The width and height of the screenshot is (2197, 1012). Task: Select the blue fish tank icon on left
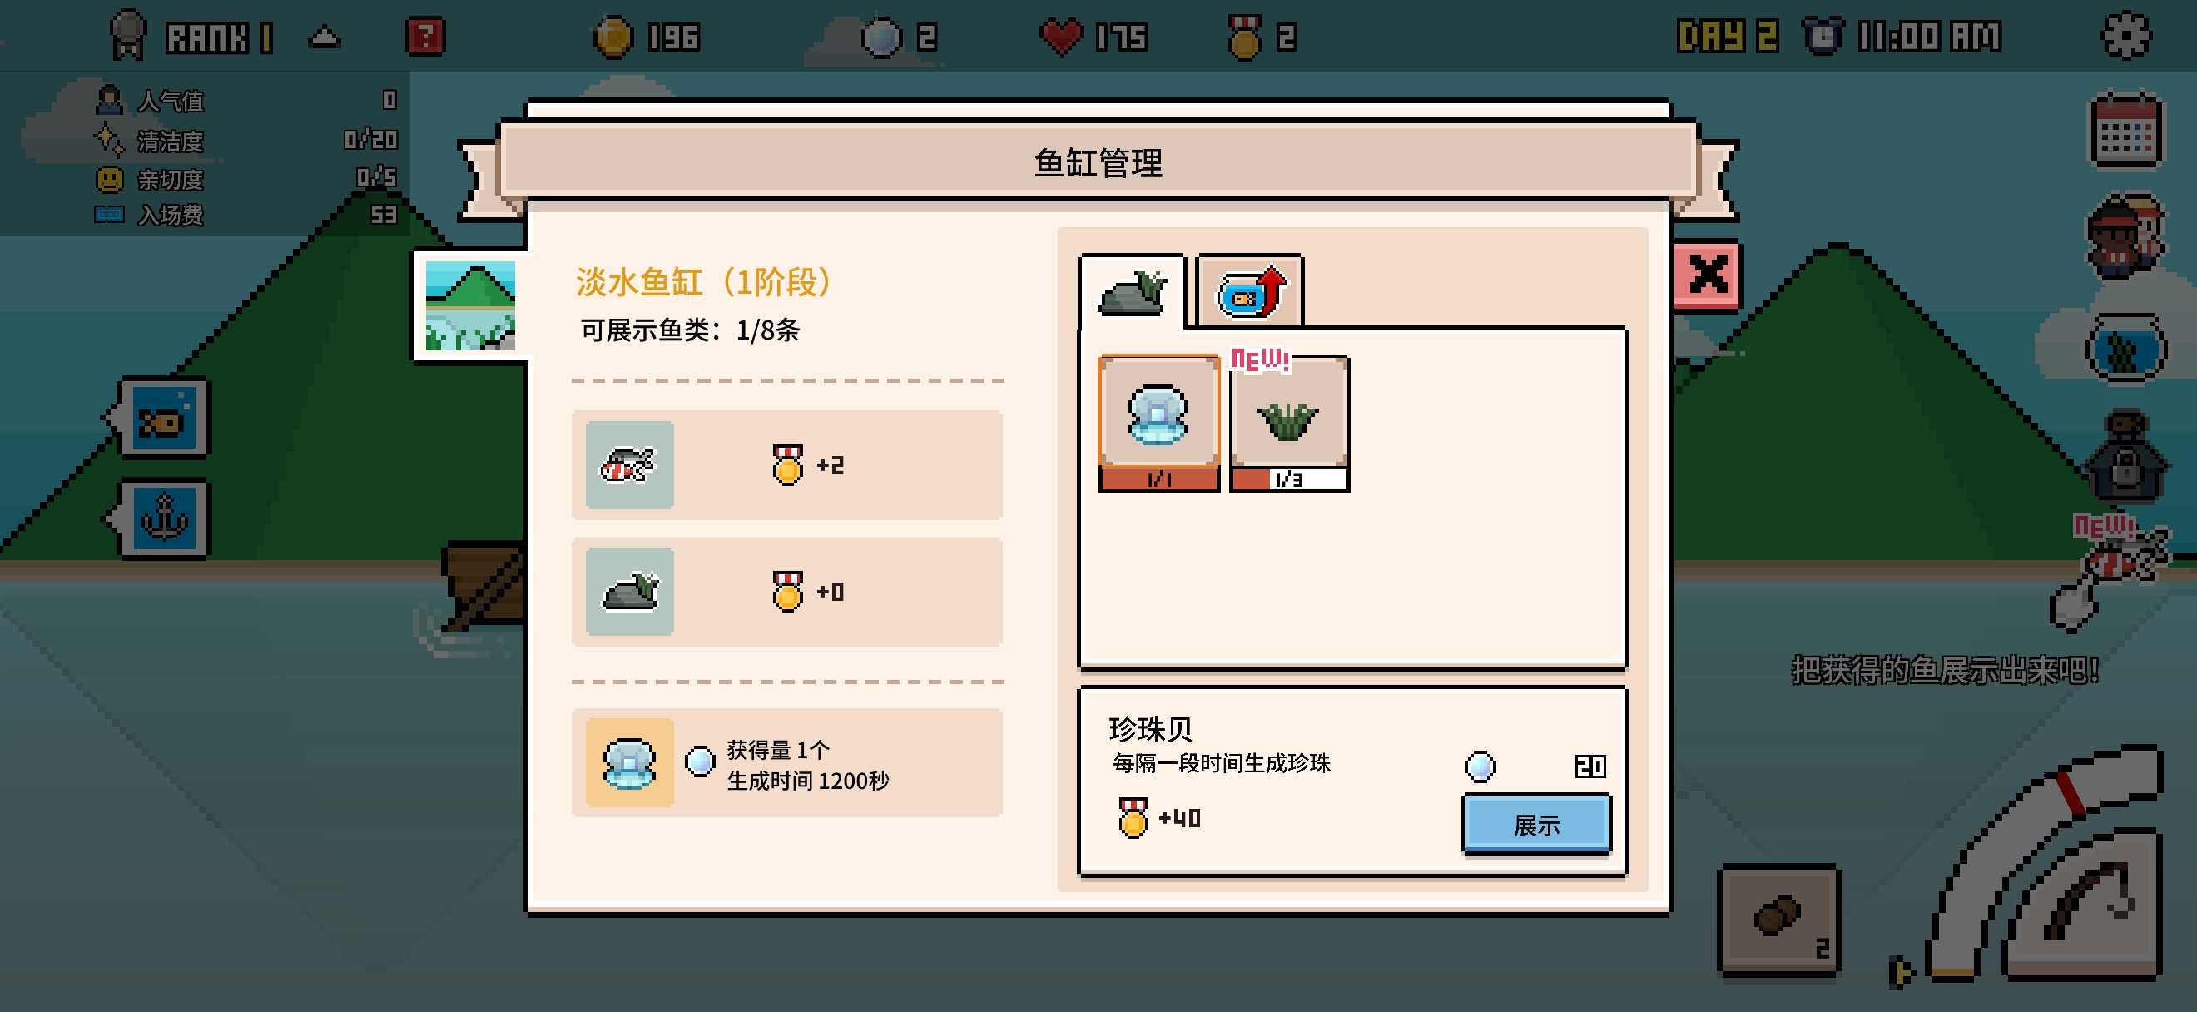[164, 418]
